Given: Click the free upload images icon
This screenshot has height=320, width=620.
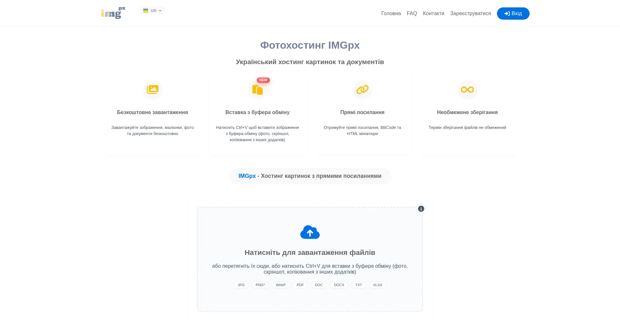Looking at the screenshot, I should [152, 90].
